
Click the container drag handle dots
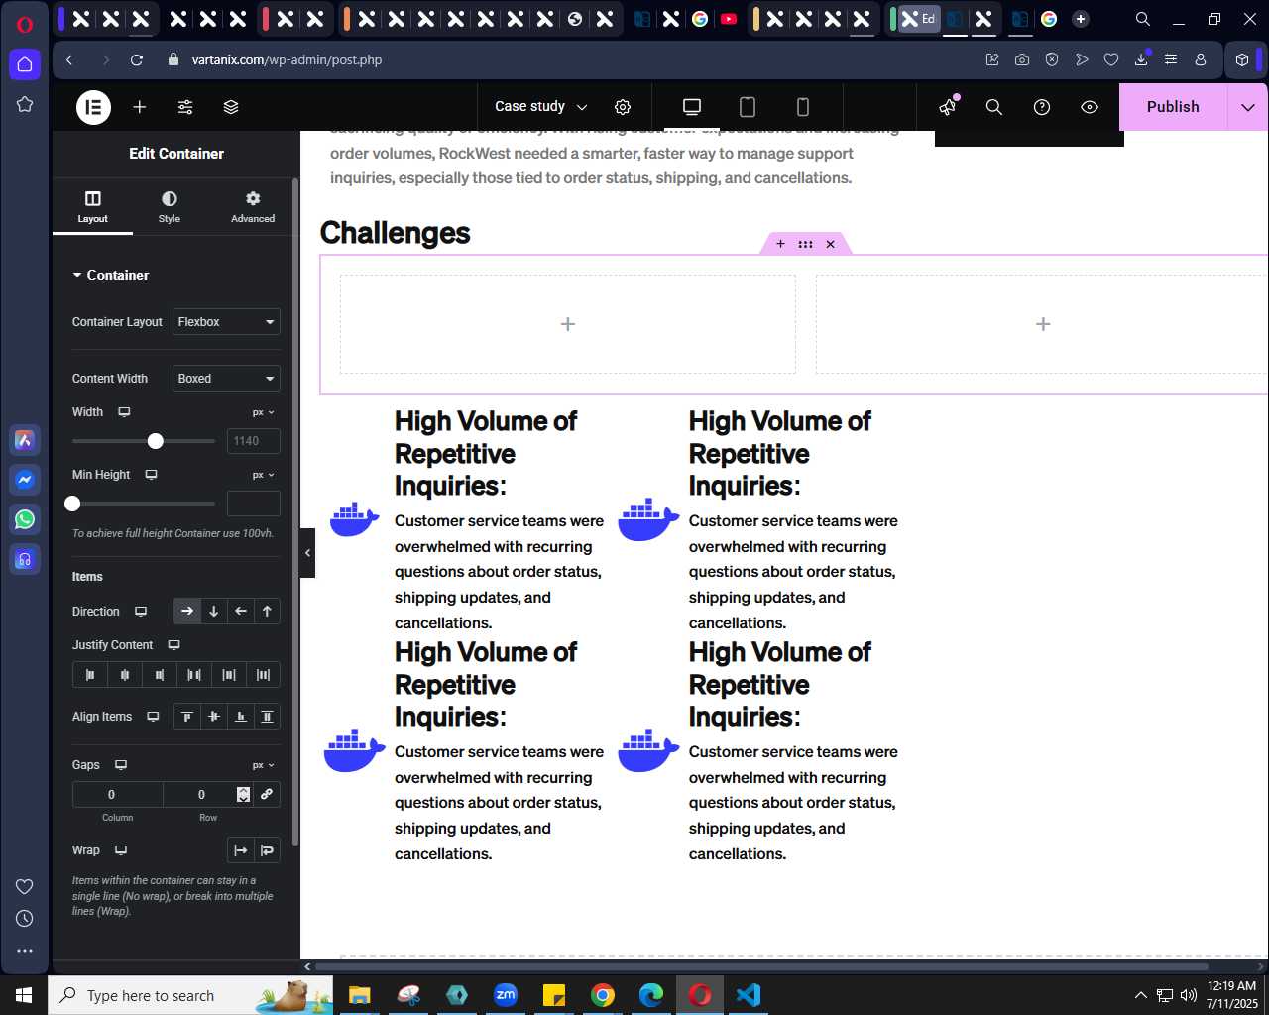[x=805, y=244]
